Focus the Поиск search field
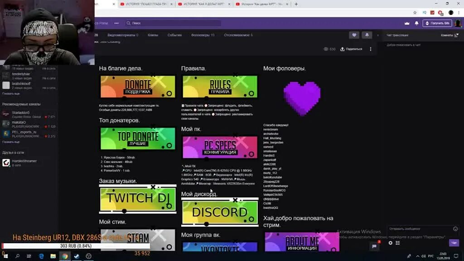This screenshot has width=464, height=261. coord(173,23)
